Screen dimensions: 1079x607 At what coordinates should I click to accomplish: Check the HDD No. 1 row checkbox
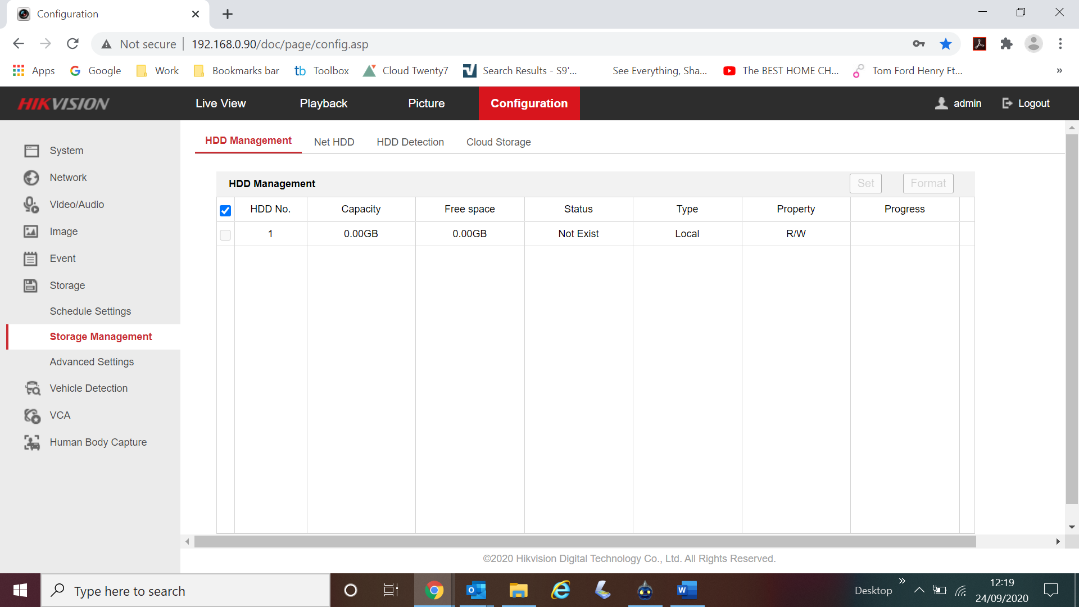(225, 235)
